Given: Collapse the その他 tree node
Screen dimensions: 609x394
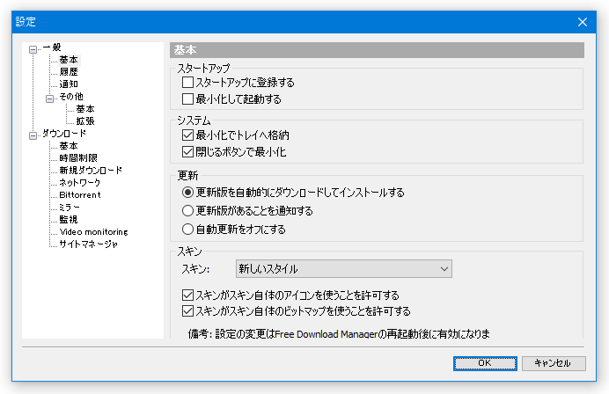Looking at the screenshot, I should click(x=49, y=98).
